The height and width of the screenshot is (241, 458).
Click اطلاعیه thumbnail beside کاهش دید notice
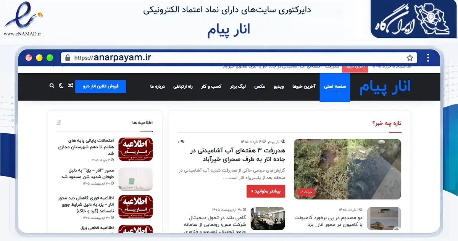135,207
